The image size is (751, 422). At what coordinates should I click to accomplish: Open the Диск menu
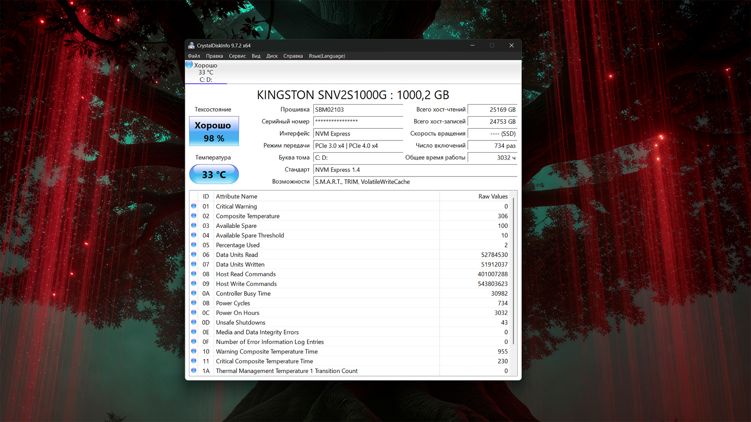pyautogui.click(x=272, y=56)
